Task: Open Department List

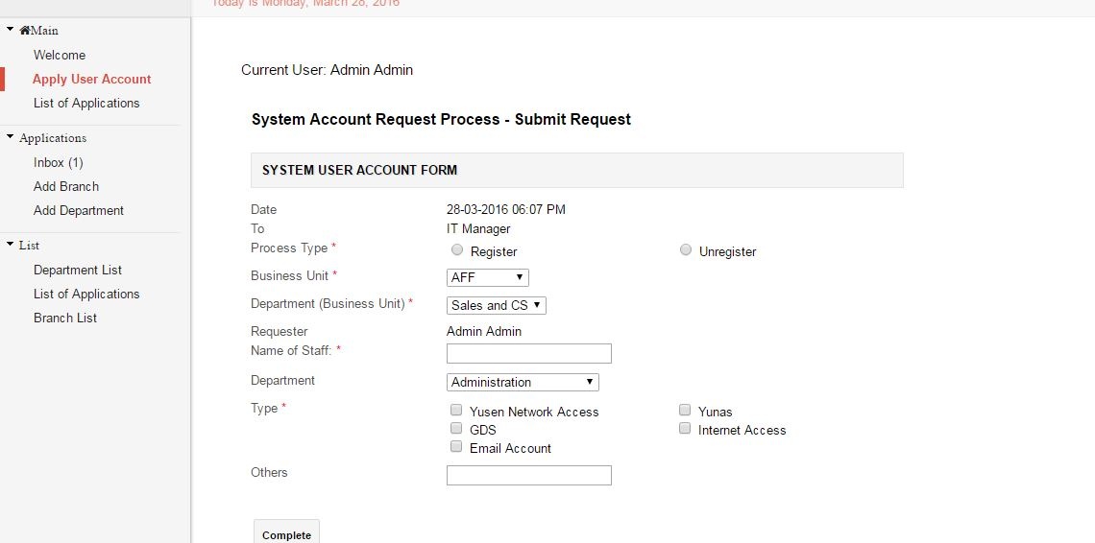Action: [x=78, y=271]
